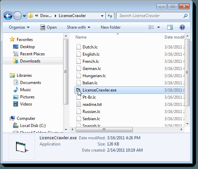Click navigation pane scroll up arrow
This screenshot has height=169, width=198.
coord(66,36)
